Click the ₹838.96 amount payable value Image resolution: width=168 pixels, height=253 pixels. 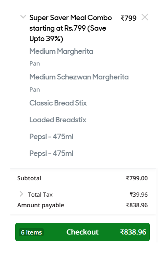coord(137,205)
